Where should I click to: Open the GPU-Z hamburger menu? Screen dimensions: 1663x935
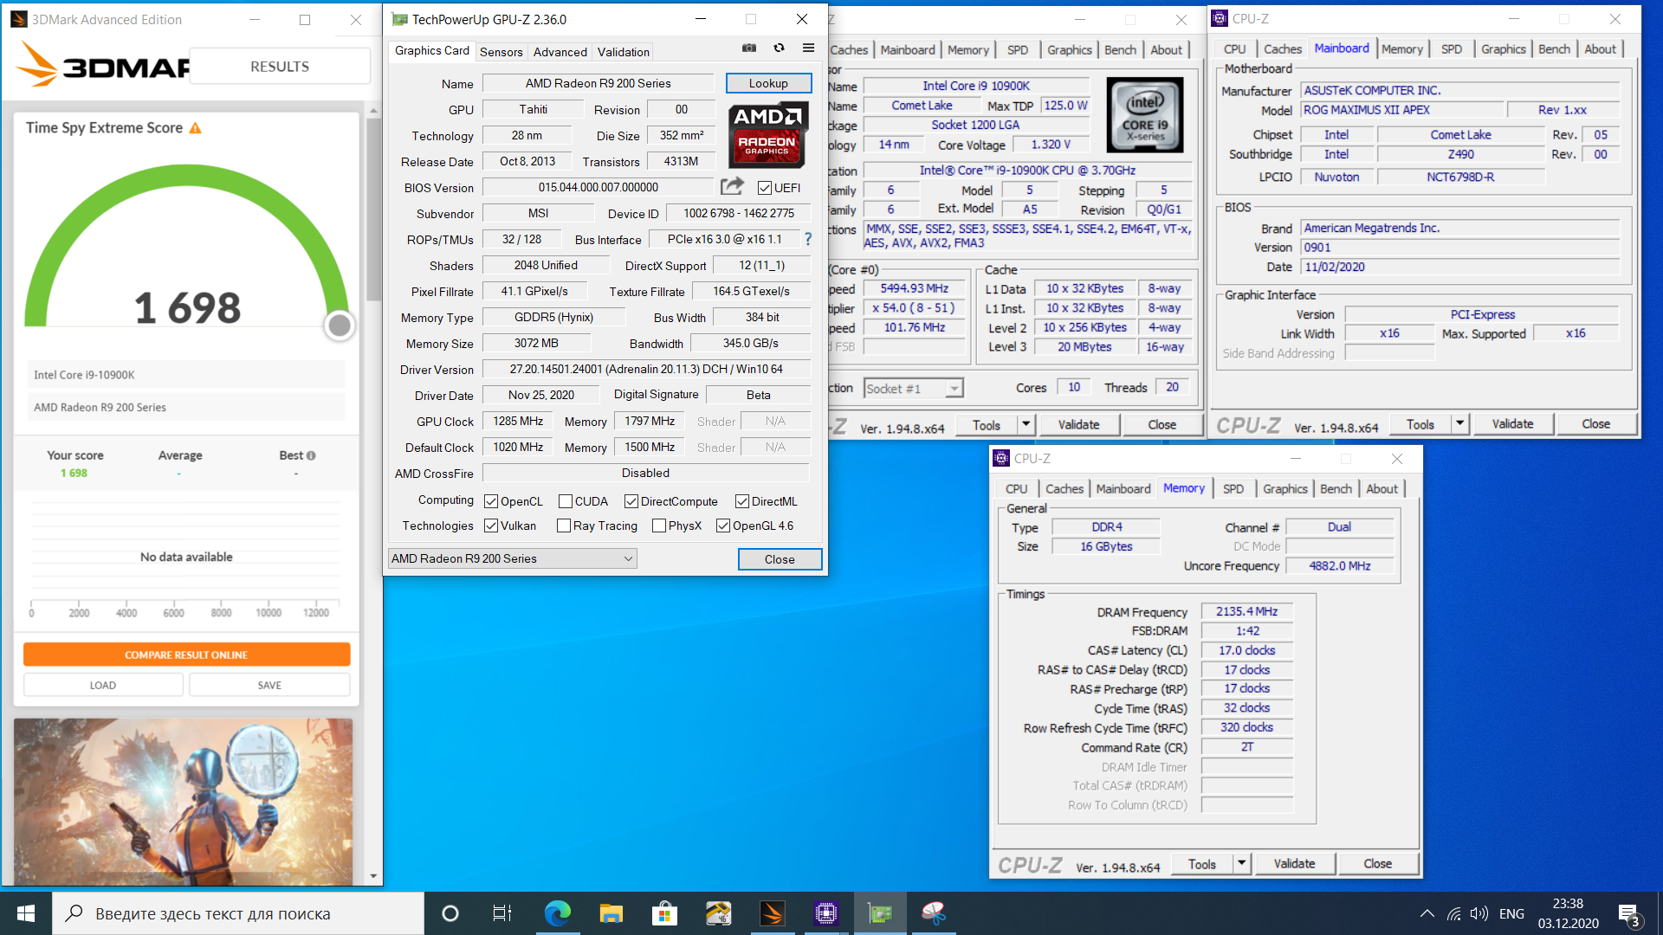click(808, 48)
